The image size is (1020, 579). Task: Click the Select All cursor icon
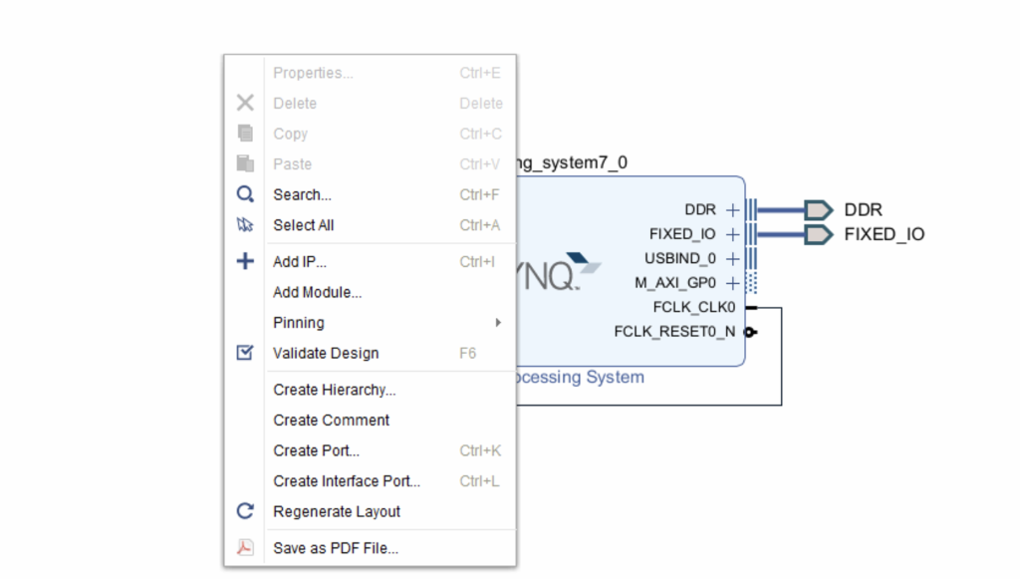[245, 225]
